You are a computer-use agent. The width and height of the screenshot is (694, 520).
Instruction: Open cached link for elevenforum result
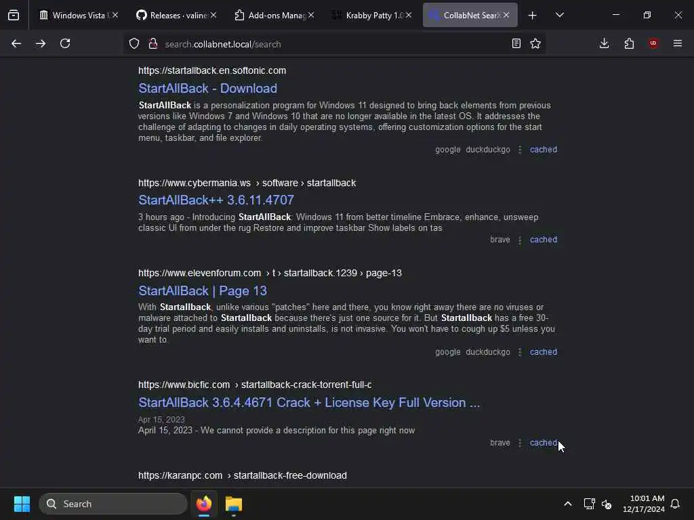pyautogui.click(x=544, y=352)
